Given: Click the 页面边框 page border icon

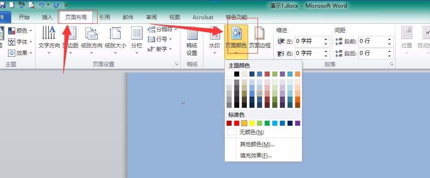Looking at the screenshot, I should (259, 33).
